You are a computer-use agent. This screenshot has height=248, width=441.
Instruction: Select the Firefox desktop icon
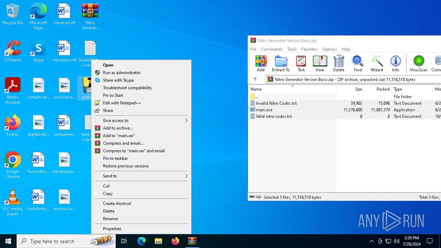tap(13, 126)
